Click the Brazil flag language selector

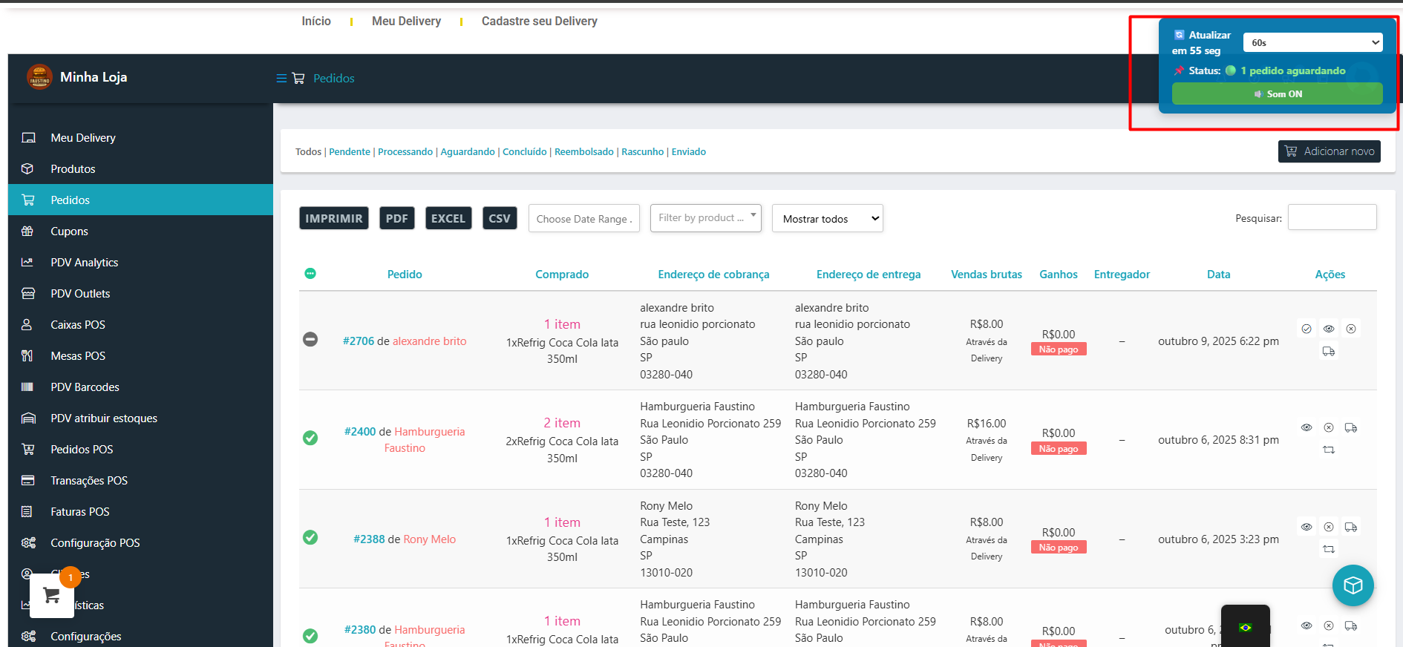point(1246,627)
